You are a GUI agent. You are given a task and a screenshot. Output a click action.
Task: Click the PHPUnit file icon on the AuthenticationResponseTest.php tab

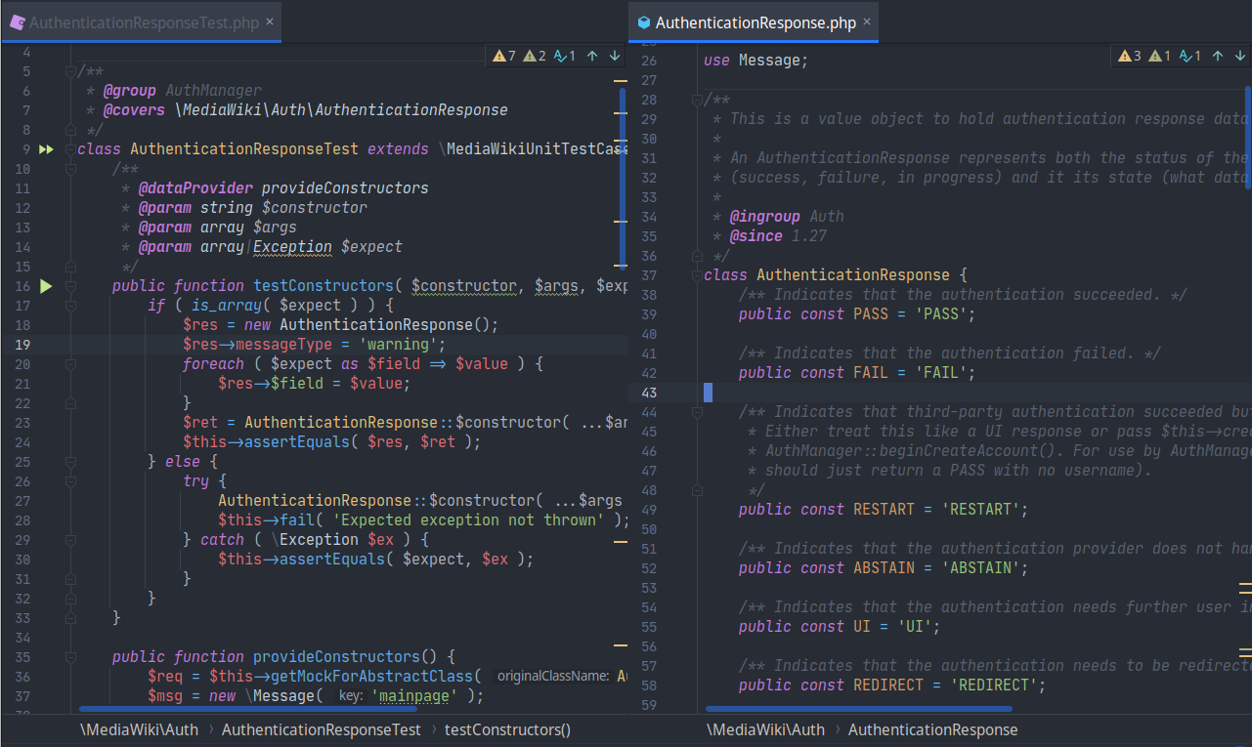[x=17, y=21]
